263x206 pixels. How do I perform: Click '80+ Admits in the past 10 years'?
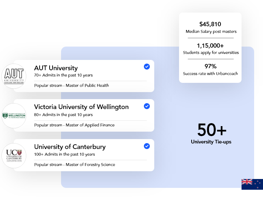(63, 115)
